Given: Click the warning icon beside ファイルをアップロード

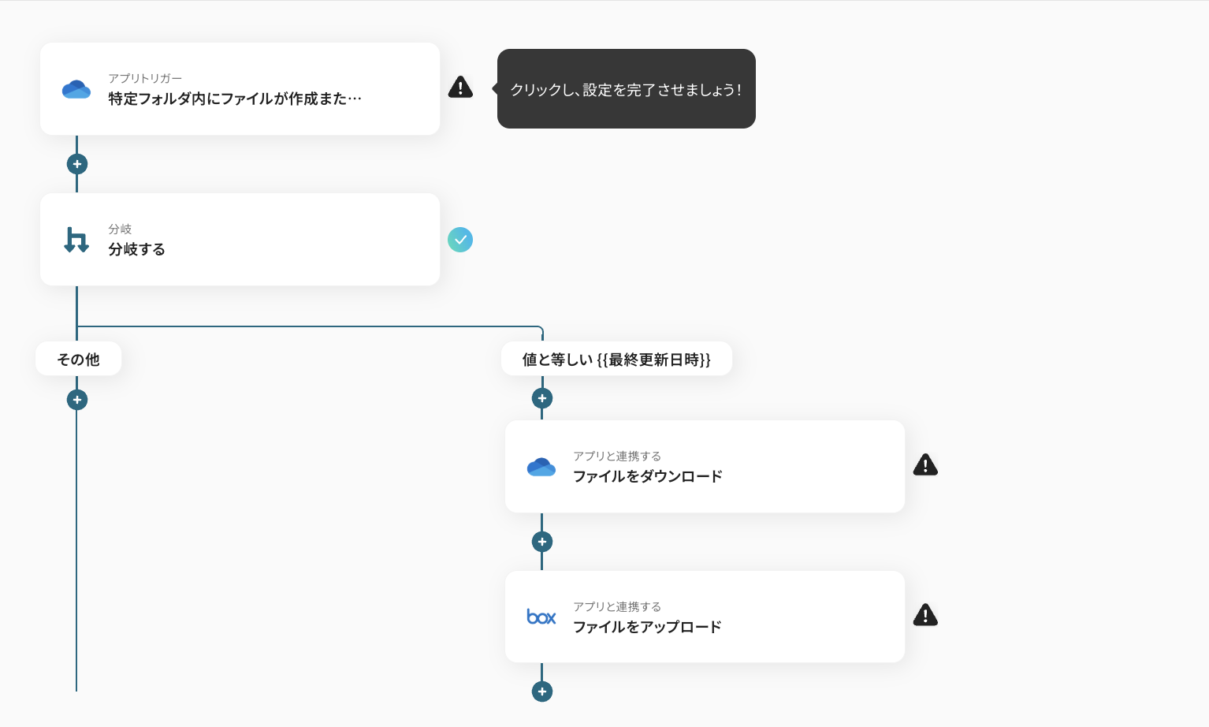Looking at the screenshot, I should point(924,614).
